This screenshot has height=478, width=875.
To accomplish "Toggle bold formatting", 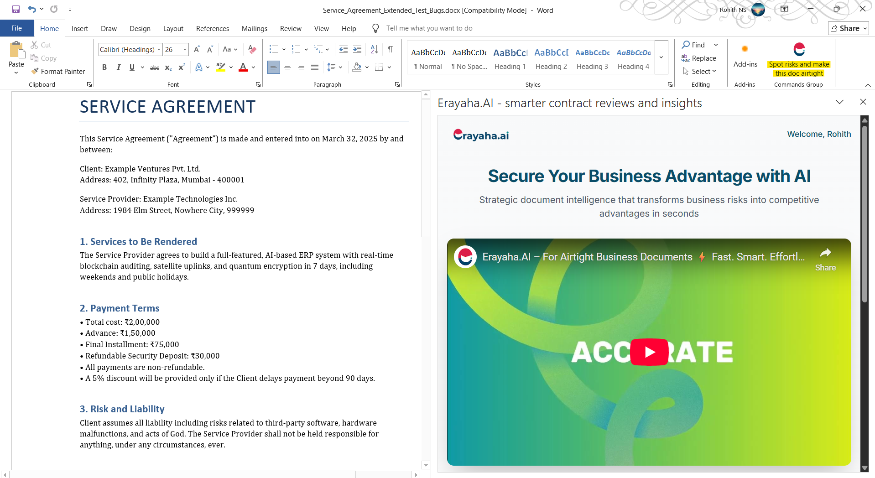I will (x=104, y=68).
